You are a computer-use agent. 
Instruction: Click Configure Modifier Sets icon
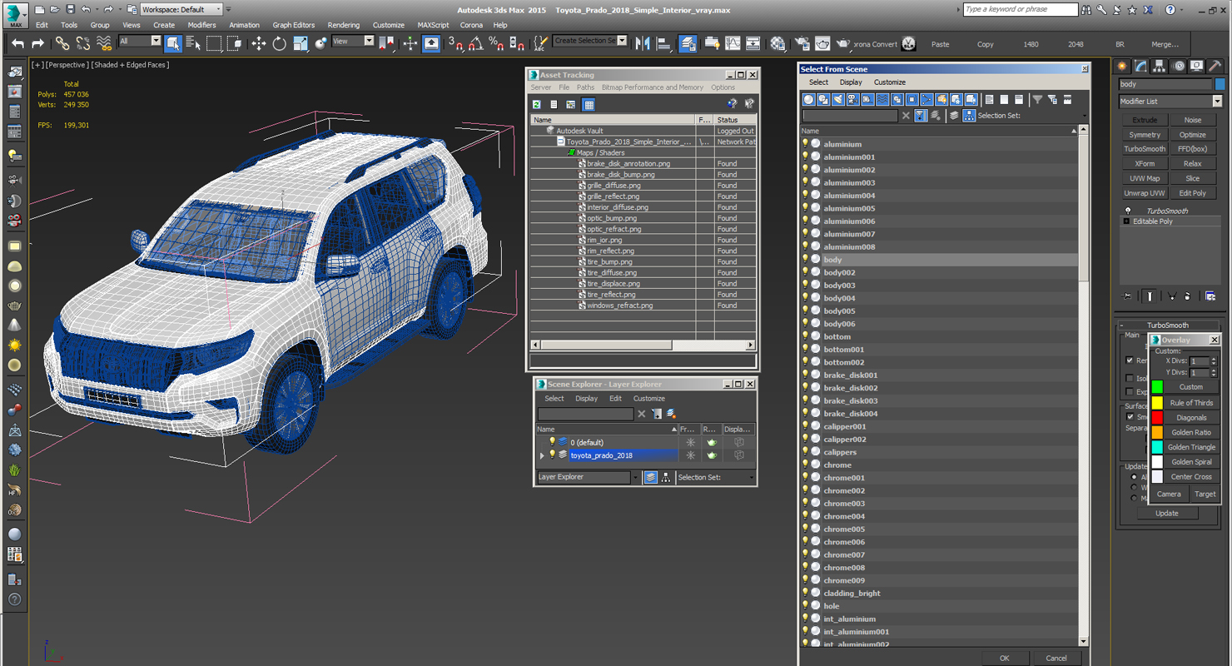(x=1210, y=296)
